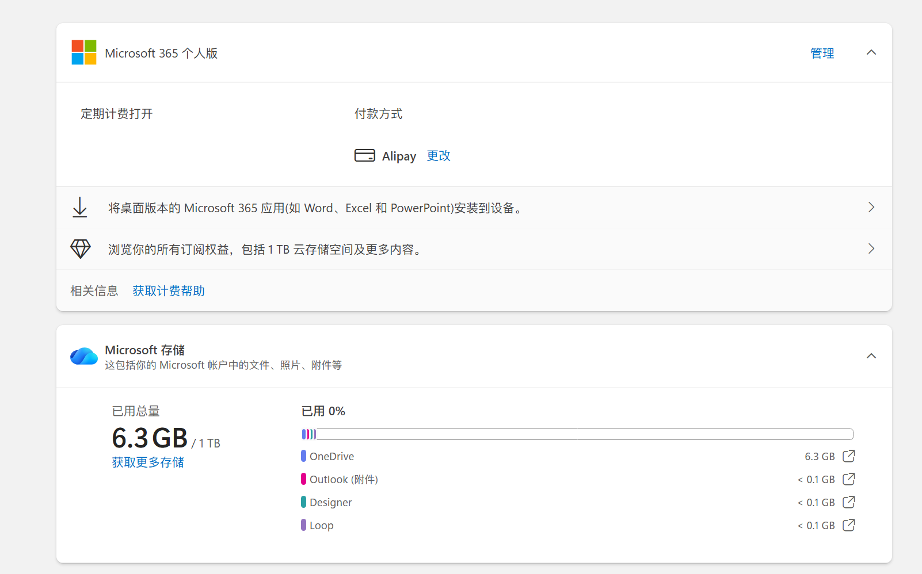The height and width of the screenshot is (574, 922).
Task: Open Loop storage external link icon
Action: point(848,525)
